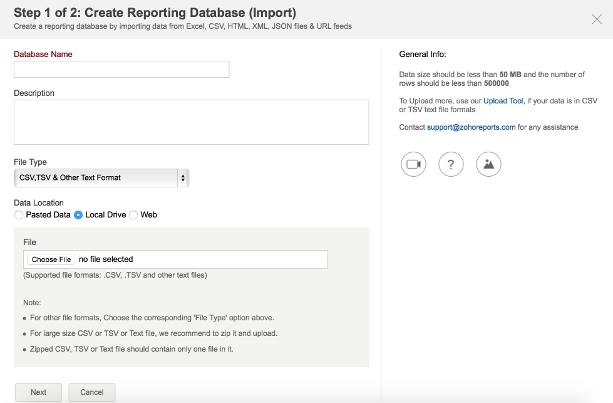Select the Pasted Data option
The width and height of the screenshot is (613, 403).
pyautogui.click(x=19, y=214)
